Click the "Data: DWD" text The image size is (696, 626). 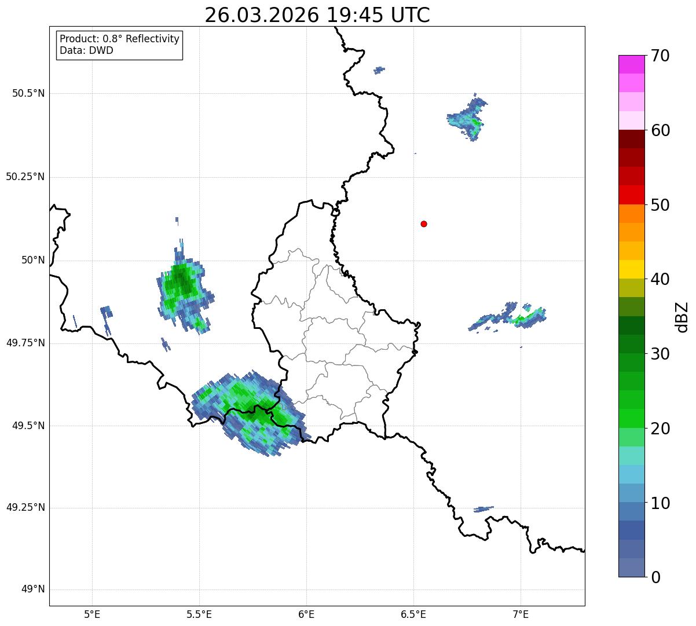(86, 50)
